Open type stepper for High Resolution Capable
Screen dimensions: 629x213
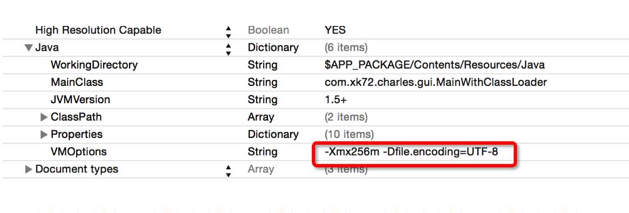[228, 32]
